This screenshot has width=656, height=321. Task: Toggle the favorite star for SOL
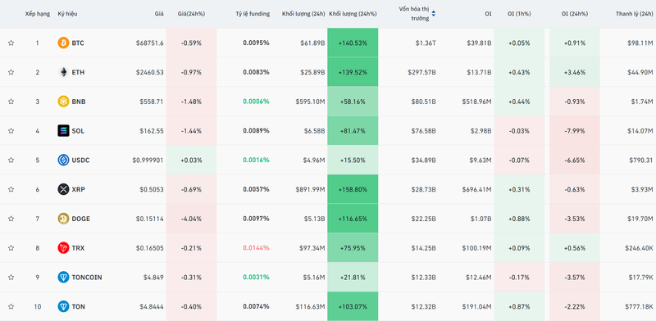(11, 131)
